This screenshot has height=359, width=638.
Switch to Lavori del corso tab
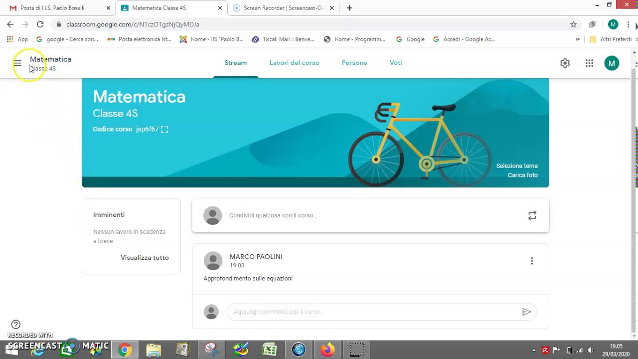[294, 63]
